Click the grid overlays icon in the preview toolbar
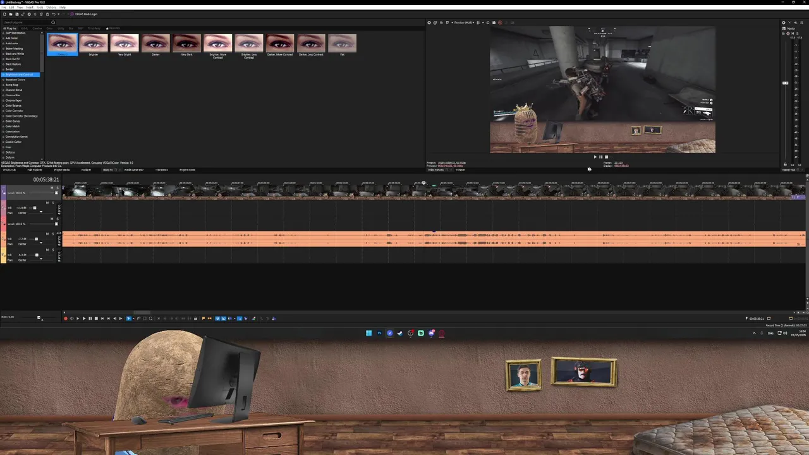 click(478, 23)
